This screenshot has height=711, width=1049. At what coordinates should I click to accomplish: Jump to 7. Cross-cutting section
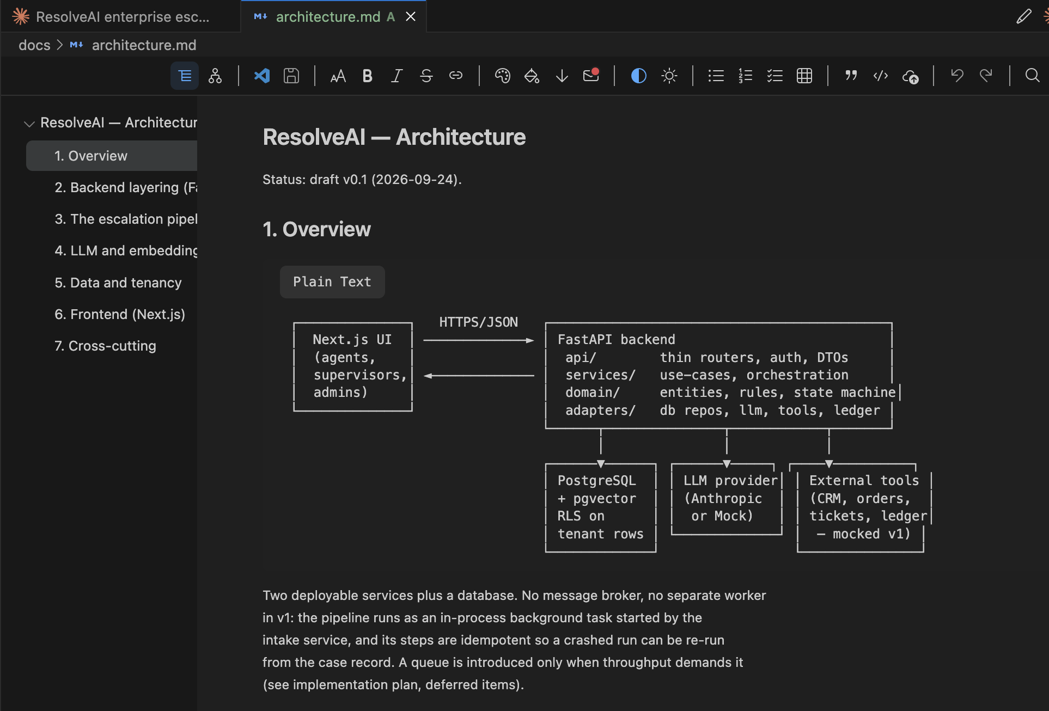pyautogui.click(x=105, y=346)
